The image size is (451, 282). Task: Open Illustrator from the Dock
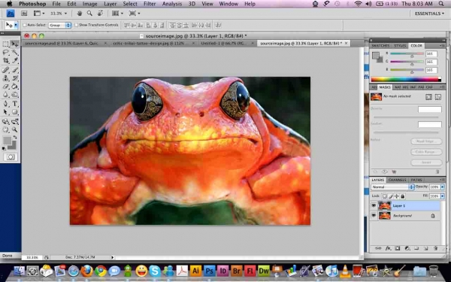(x=196, y=271)
